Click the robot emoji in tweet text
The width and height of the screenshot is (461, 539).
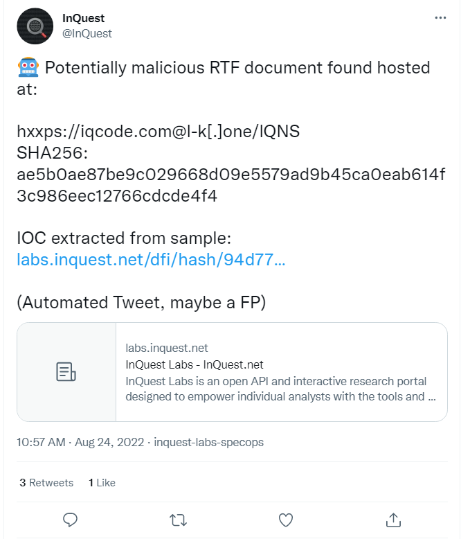pos(28,67)
